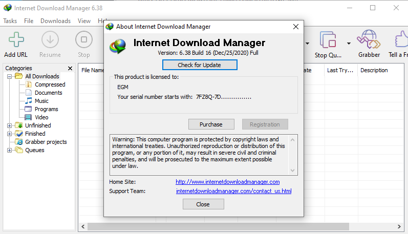Open the File menu

pyautogui.click(x=29, y=21)
